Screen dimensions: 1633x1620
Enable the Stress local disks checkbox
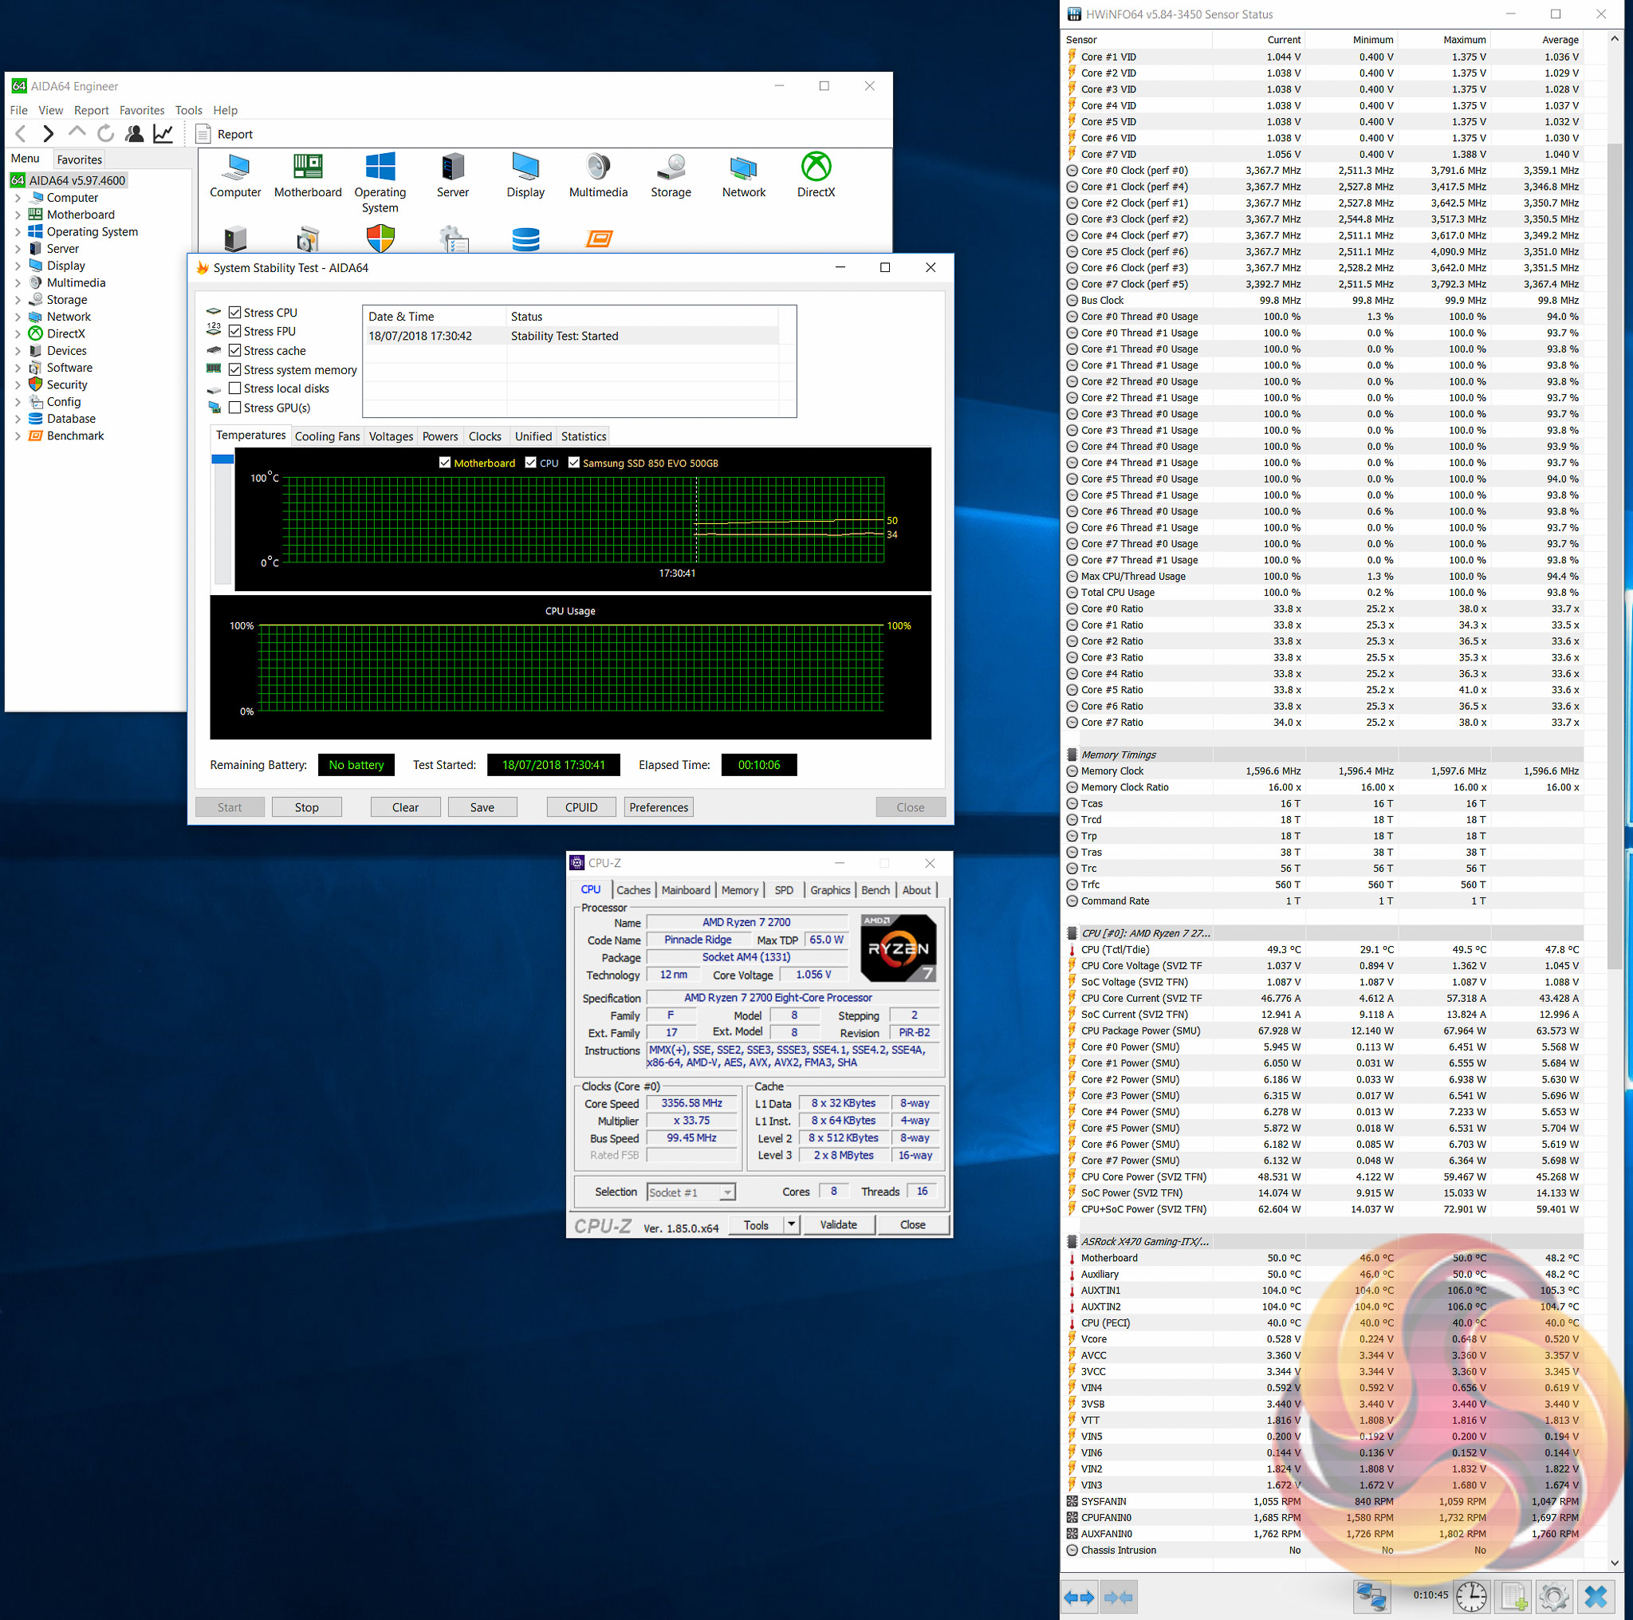(x=235, y=389)
